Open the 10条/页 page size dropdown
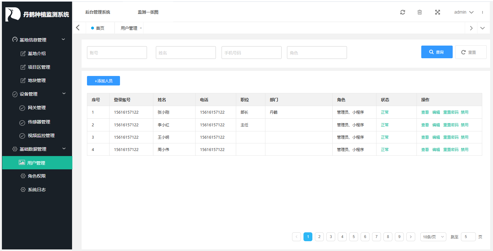The image size is (493, 251). pos(433,237)
